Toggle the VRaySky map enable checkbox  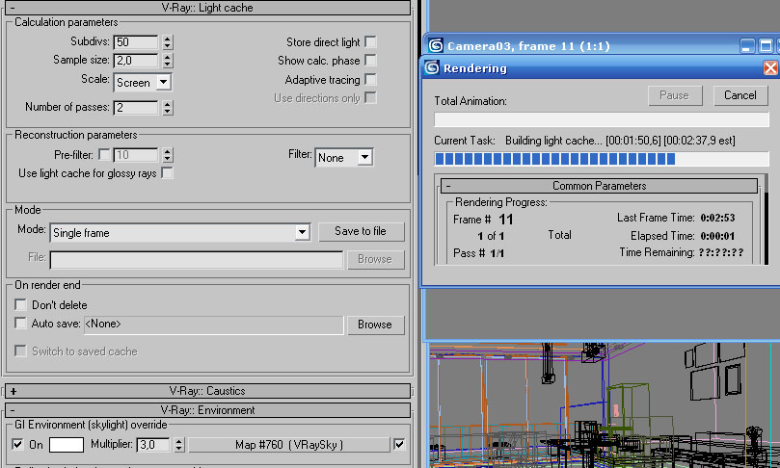399,444
